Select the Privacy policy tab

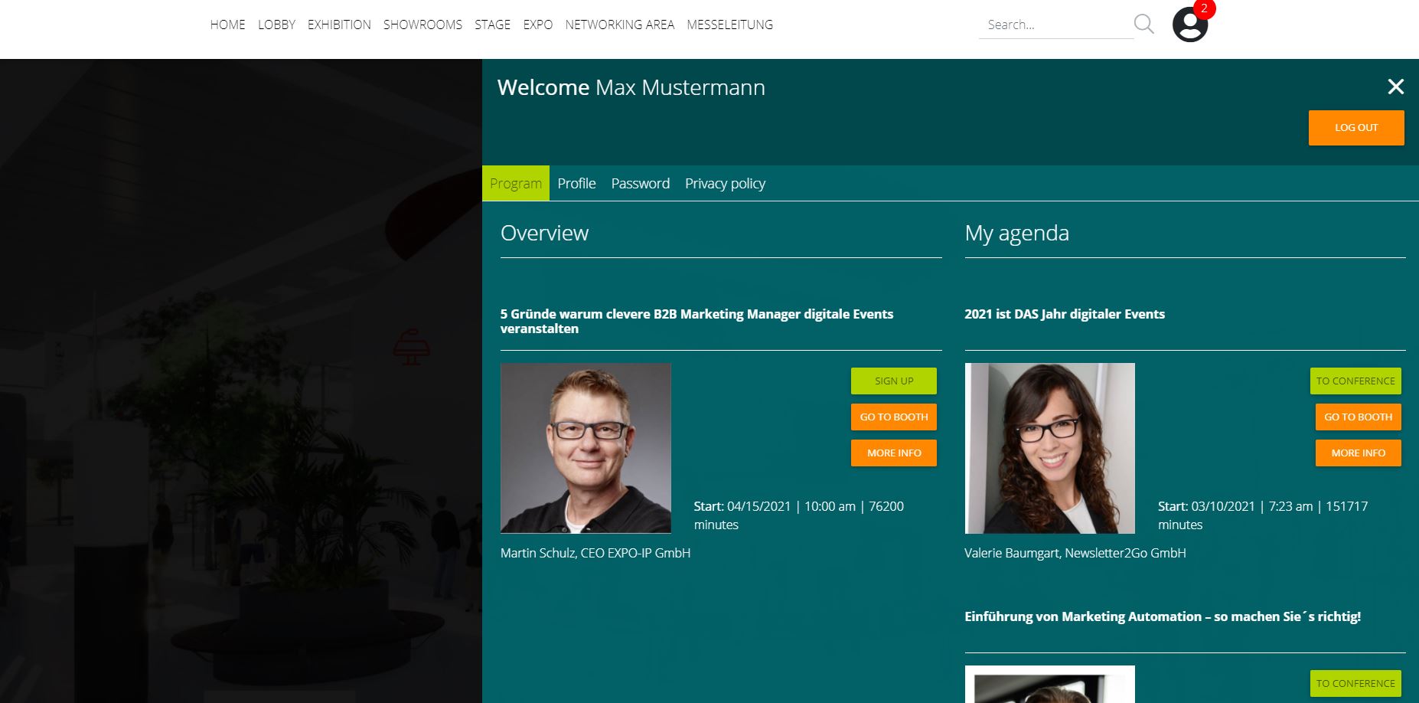[x=725, y=184]
